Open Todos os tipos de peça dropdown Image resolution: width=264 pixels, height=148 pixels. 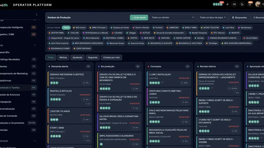point(213,17)
